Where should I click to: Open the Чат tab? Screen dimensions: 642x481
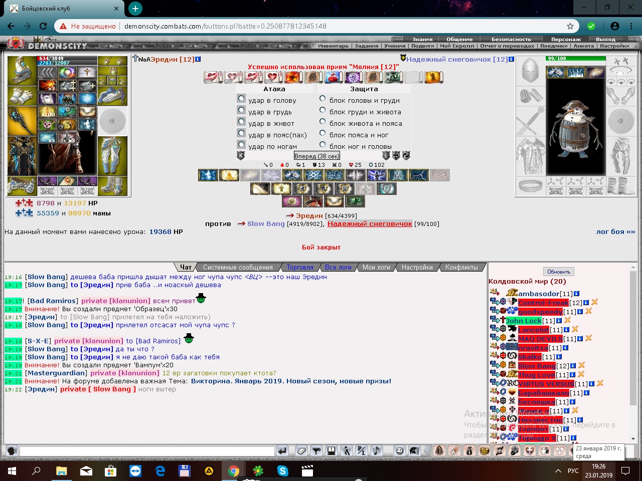click(186, 267)
